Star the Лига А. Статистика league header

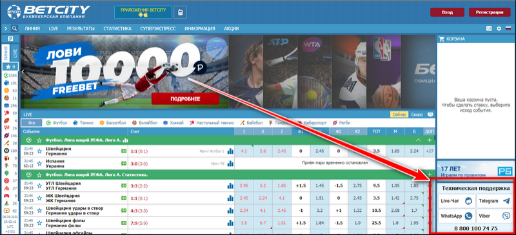click(39, 175)
